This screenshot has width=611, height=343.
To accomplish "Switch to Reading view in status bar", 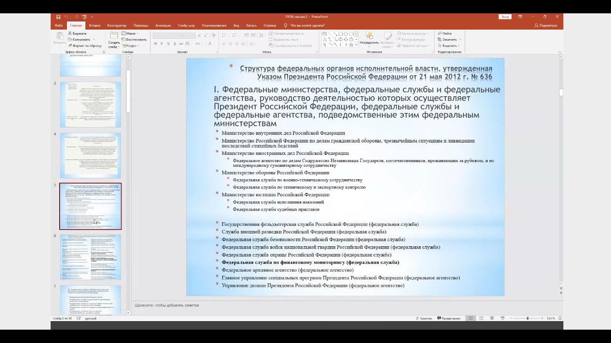I will [492, 318].
